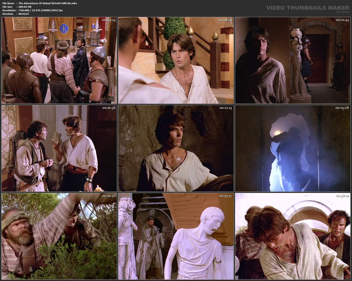Click the 'File Name' label
Screen dimensions: 352x281
pos(8,4)
